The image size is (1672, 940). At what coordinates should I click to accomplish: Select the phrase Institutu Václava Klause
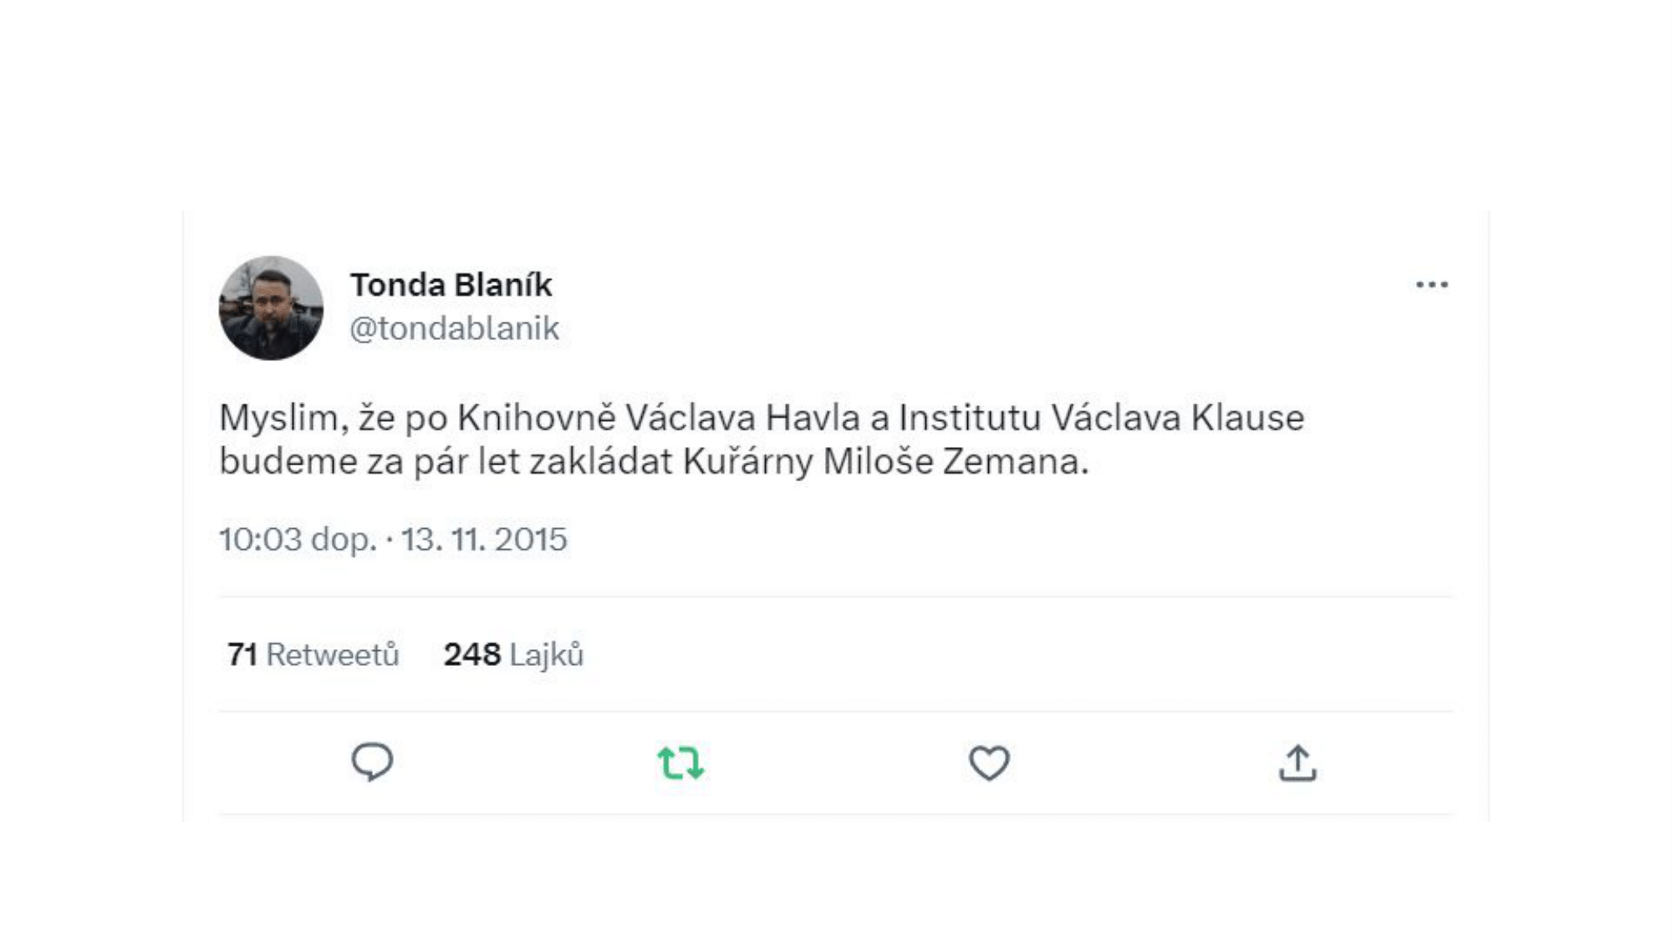click(x=1102, y=418)
